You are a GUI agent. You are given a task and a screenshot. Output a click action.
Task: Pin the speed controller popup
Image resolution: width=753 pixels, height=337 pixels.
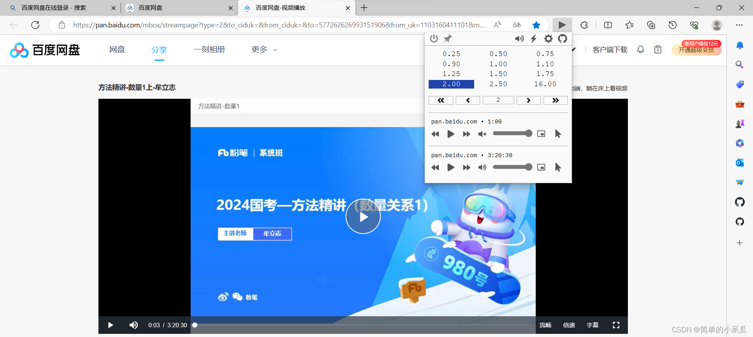click(x=448, y=38)
